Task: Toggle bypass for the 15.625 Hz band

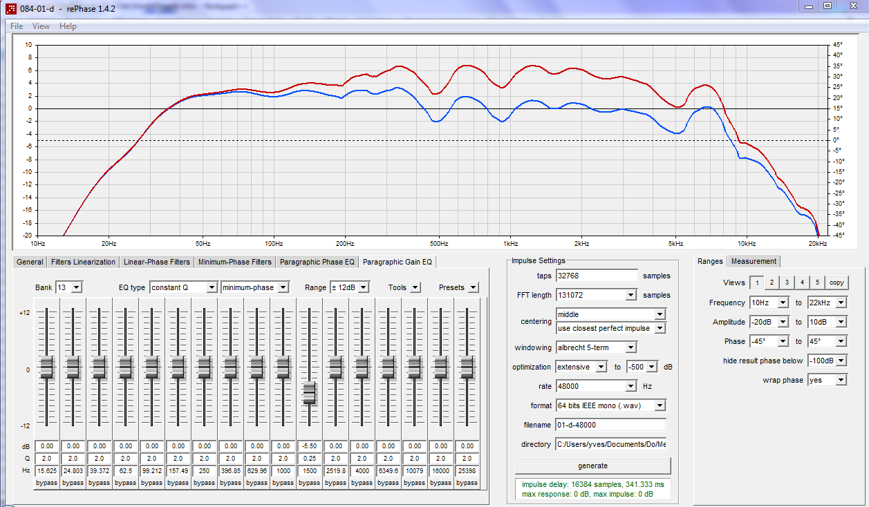Action: point(46,483)
